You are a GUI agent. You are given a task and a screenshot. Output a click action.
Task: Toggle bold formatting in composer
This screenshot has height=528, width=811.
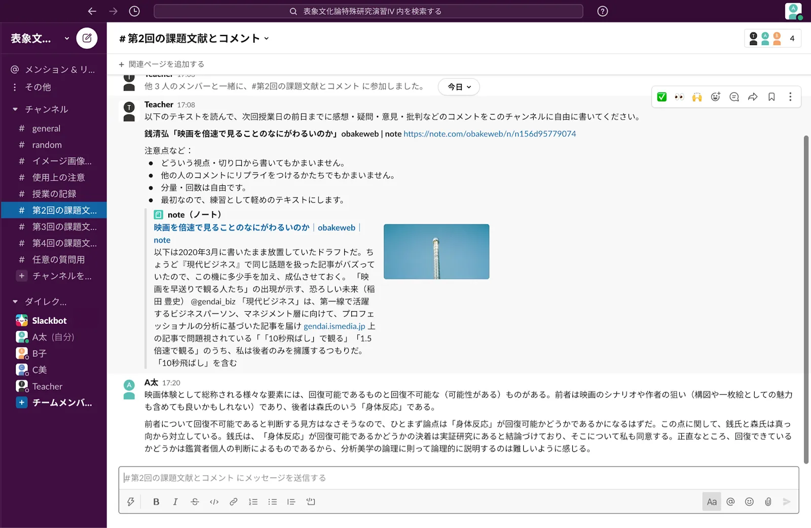pos(156,502)
